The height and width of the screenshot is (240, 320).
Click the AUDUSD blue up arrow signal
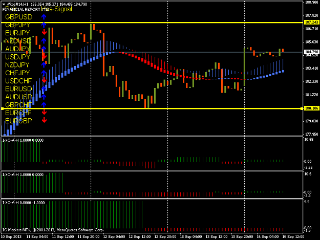coord(44,97)
